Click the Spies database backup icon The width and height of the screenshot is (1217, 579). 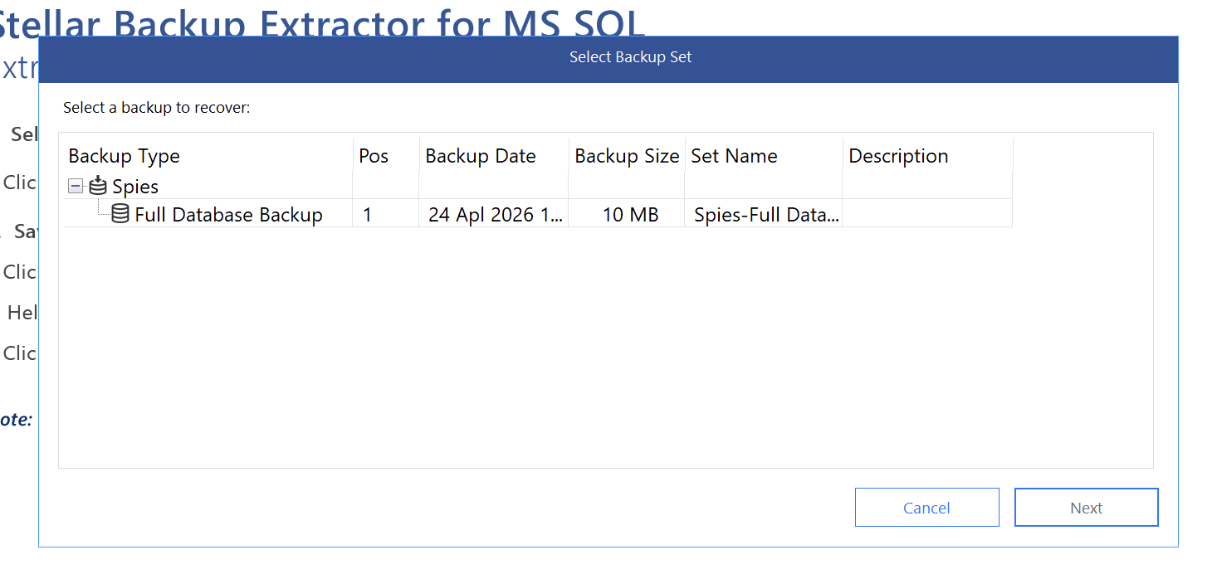click(x=98, y=185)
